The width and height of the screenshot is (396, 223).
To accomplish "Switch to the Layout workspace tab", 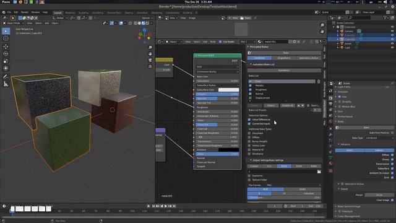I will coord(58,12).
